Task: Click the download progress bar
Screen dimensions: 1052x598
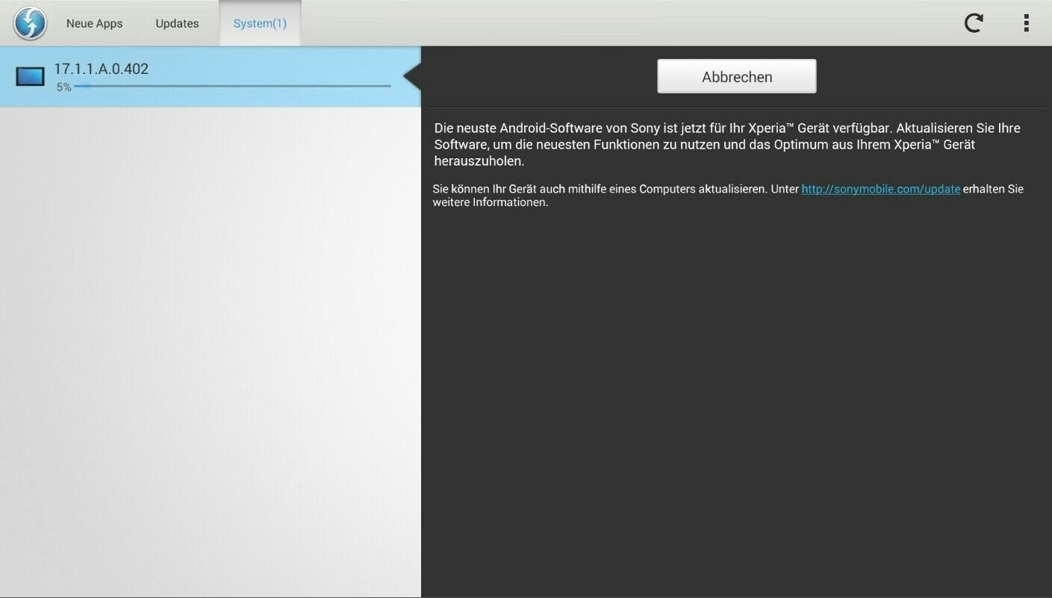Action: tap(232, 86)
